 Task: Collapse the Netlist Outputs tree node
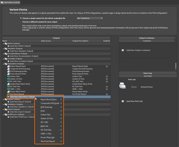pyautogui.click(x=3, y=44)
